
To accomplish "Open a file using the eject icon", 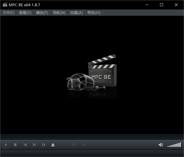I will [53, 145].
